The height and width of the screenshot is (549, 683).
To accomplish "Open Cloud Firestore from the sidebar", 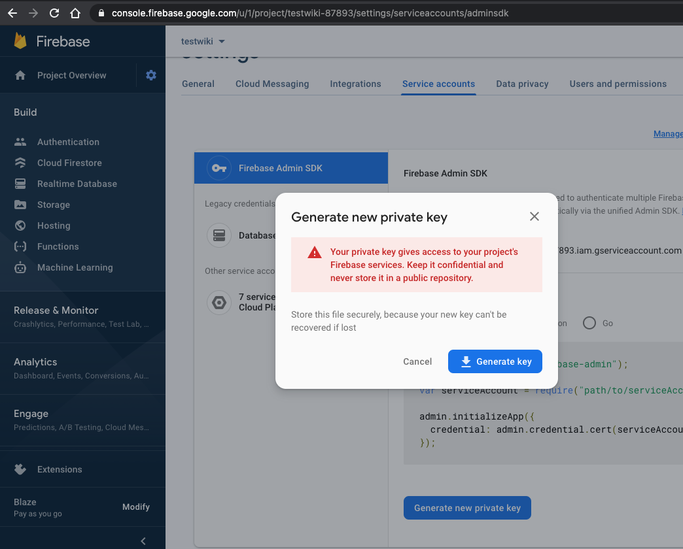I will coord(69,163).
